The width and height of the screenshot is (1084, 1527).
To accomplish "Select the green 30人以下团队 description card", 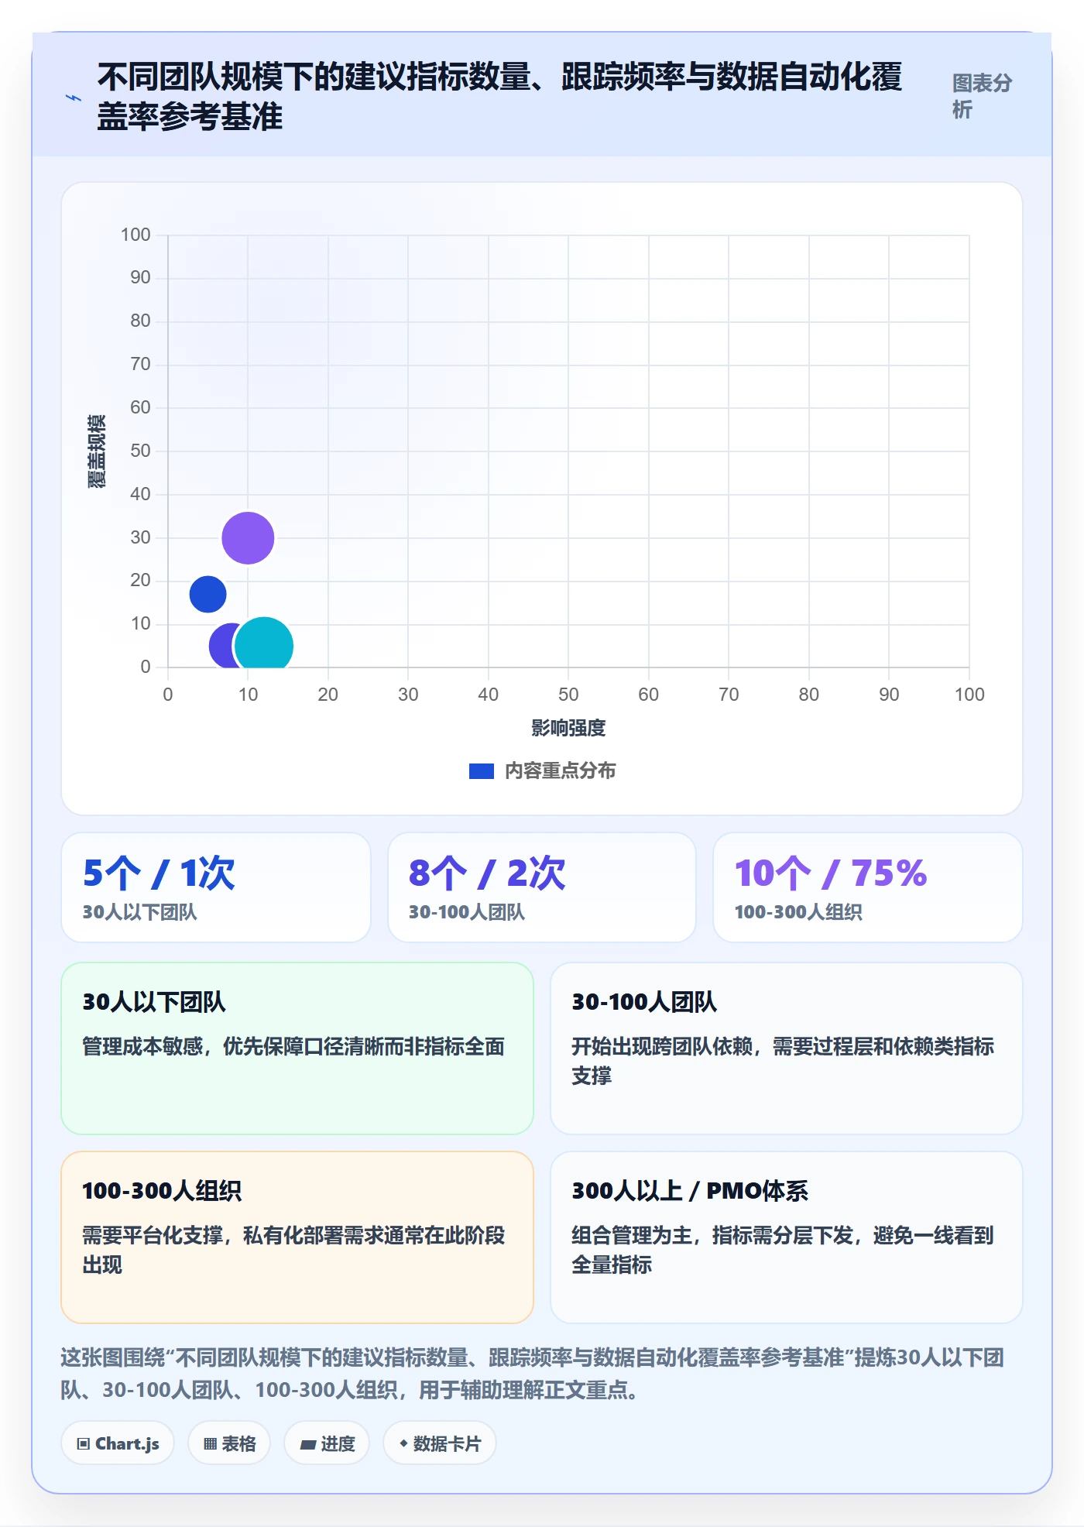I will pos(297,1048).
